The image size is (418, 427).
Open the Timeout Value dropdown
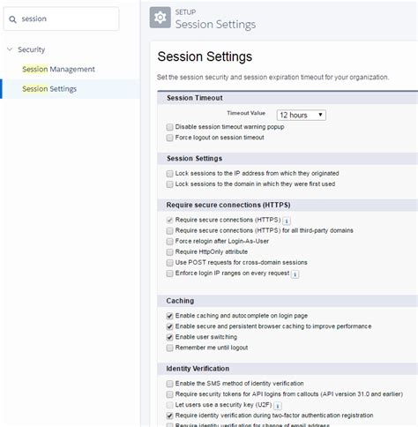301,115
